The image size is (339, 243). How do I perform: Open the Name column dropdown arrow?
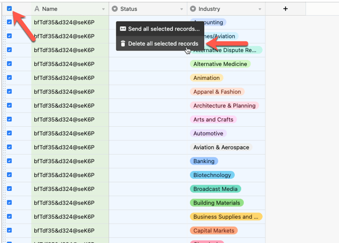click(103, 9)
